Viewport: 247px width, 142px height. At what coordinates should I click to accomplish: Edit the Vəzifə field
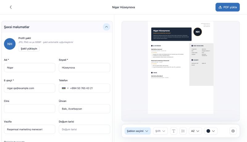click(x=30, y=129)
